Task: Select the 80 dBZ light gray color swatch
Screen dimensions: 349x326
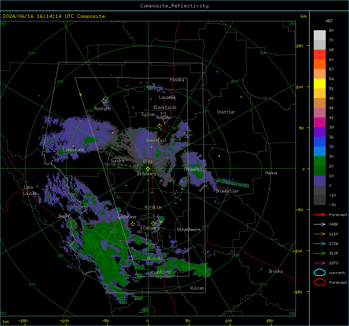Action: point(320,35)
